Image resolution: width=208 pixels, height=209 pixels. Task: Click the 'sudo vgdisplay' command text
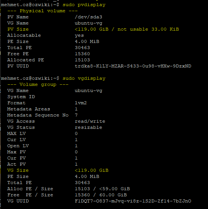[84, 78]
